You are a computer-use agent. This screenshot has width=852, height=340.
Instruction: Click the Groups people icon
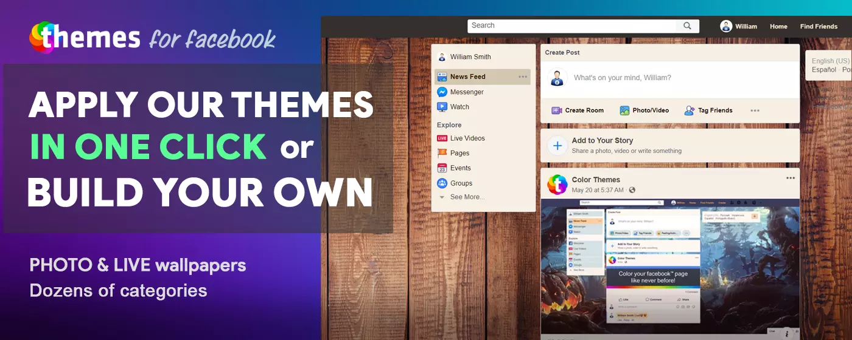442,183
